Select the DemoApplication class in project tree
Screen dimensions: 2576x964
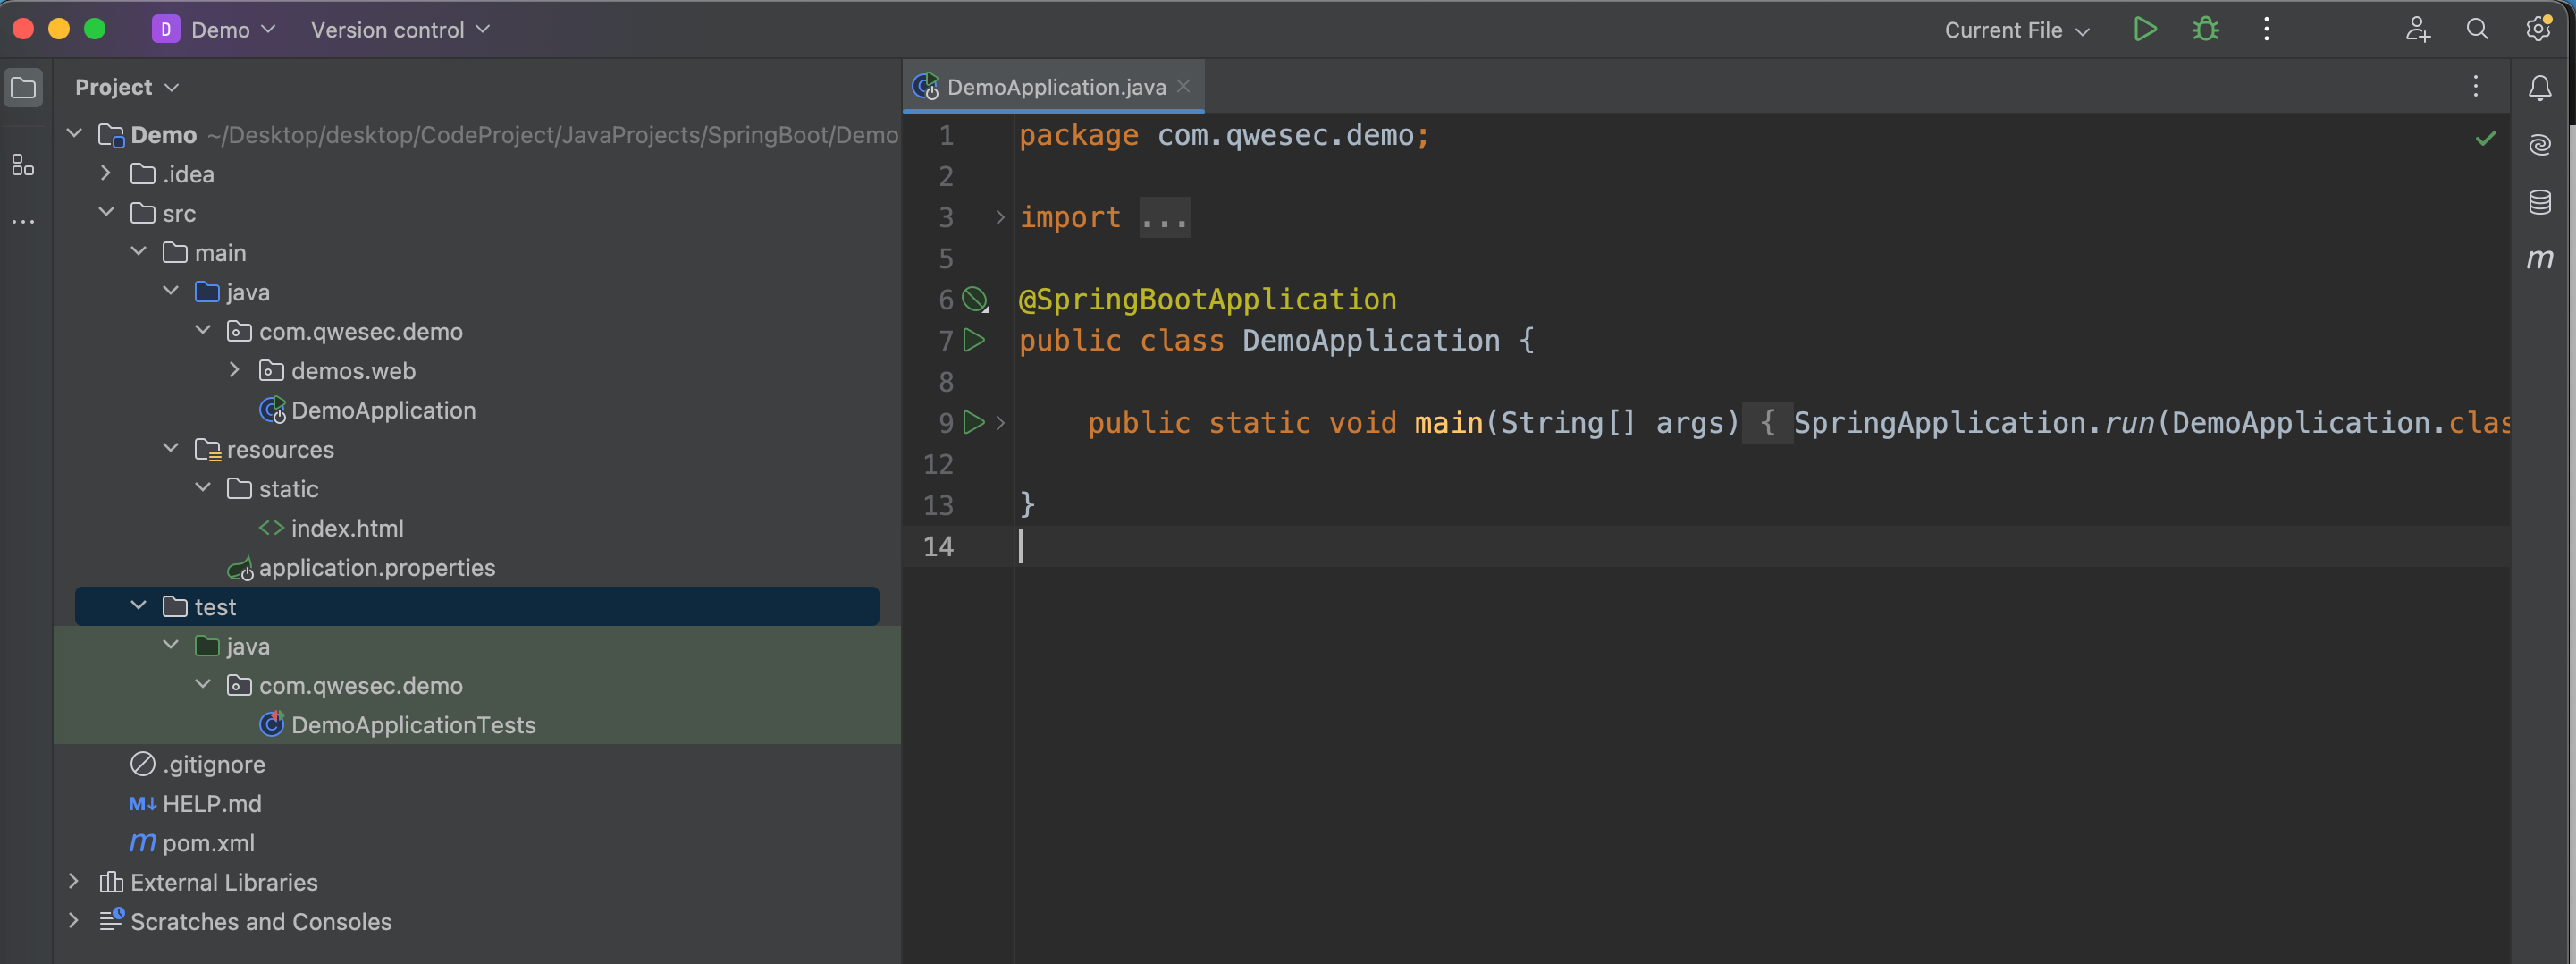coord(383,410)
